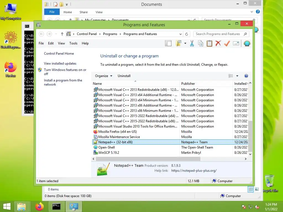Click the Forward navigation arrow
This screenshot has height=212, width=283.
click(49, 34)
